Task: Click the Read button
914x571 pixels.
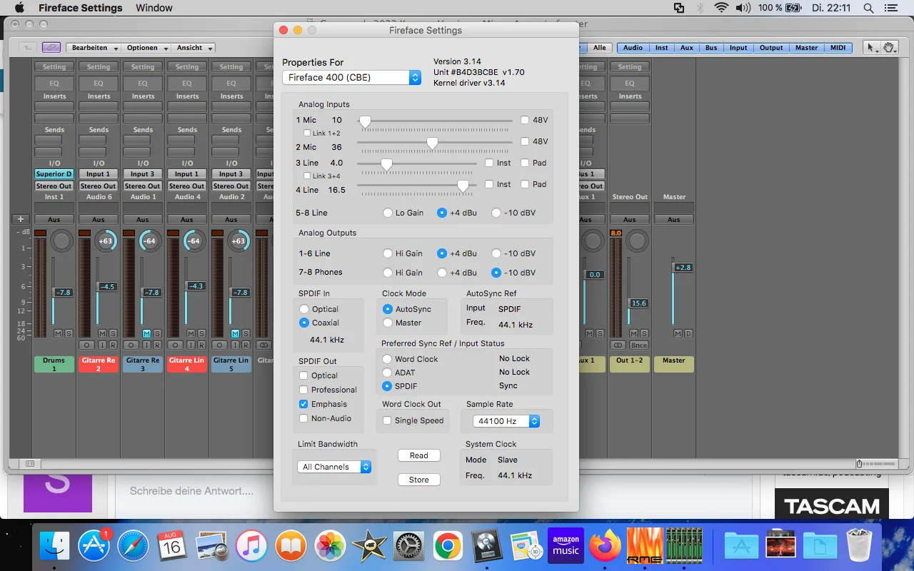Action: (419, 455)
